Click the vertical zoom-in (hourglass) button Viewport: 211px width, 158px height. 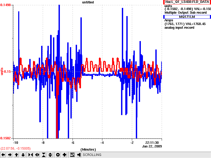coord(44,155)
